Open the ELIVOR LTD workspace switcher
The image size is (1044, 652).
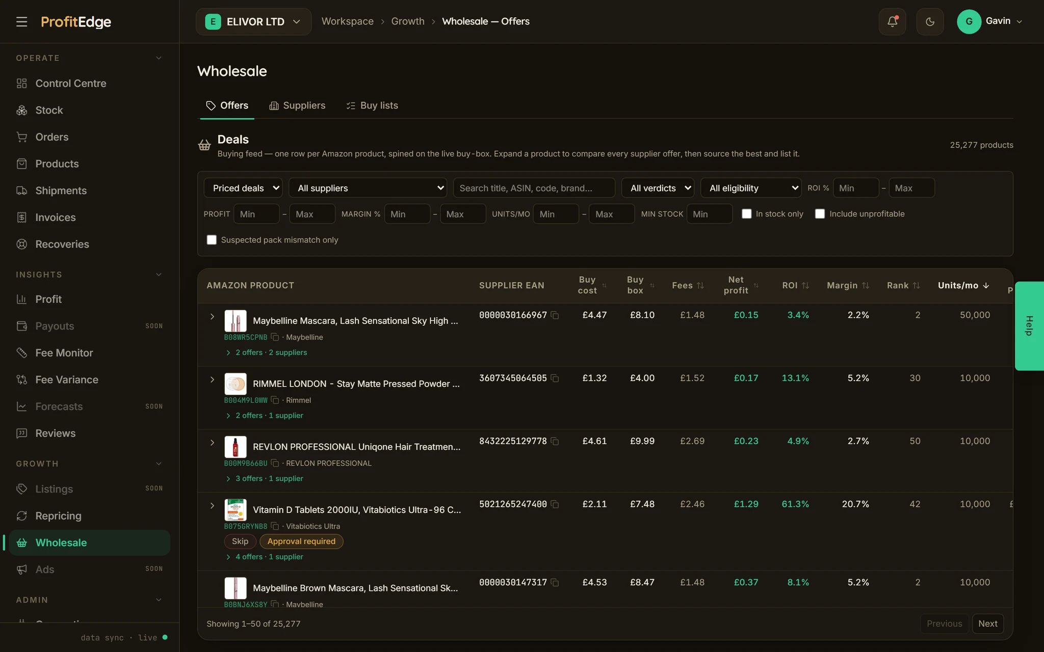point(253,21)
